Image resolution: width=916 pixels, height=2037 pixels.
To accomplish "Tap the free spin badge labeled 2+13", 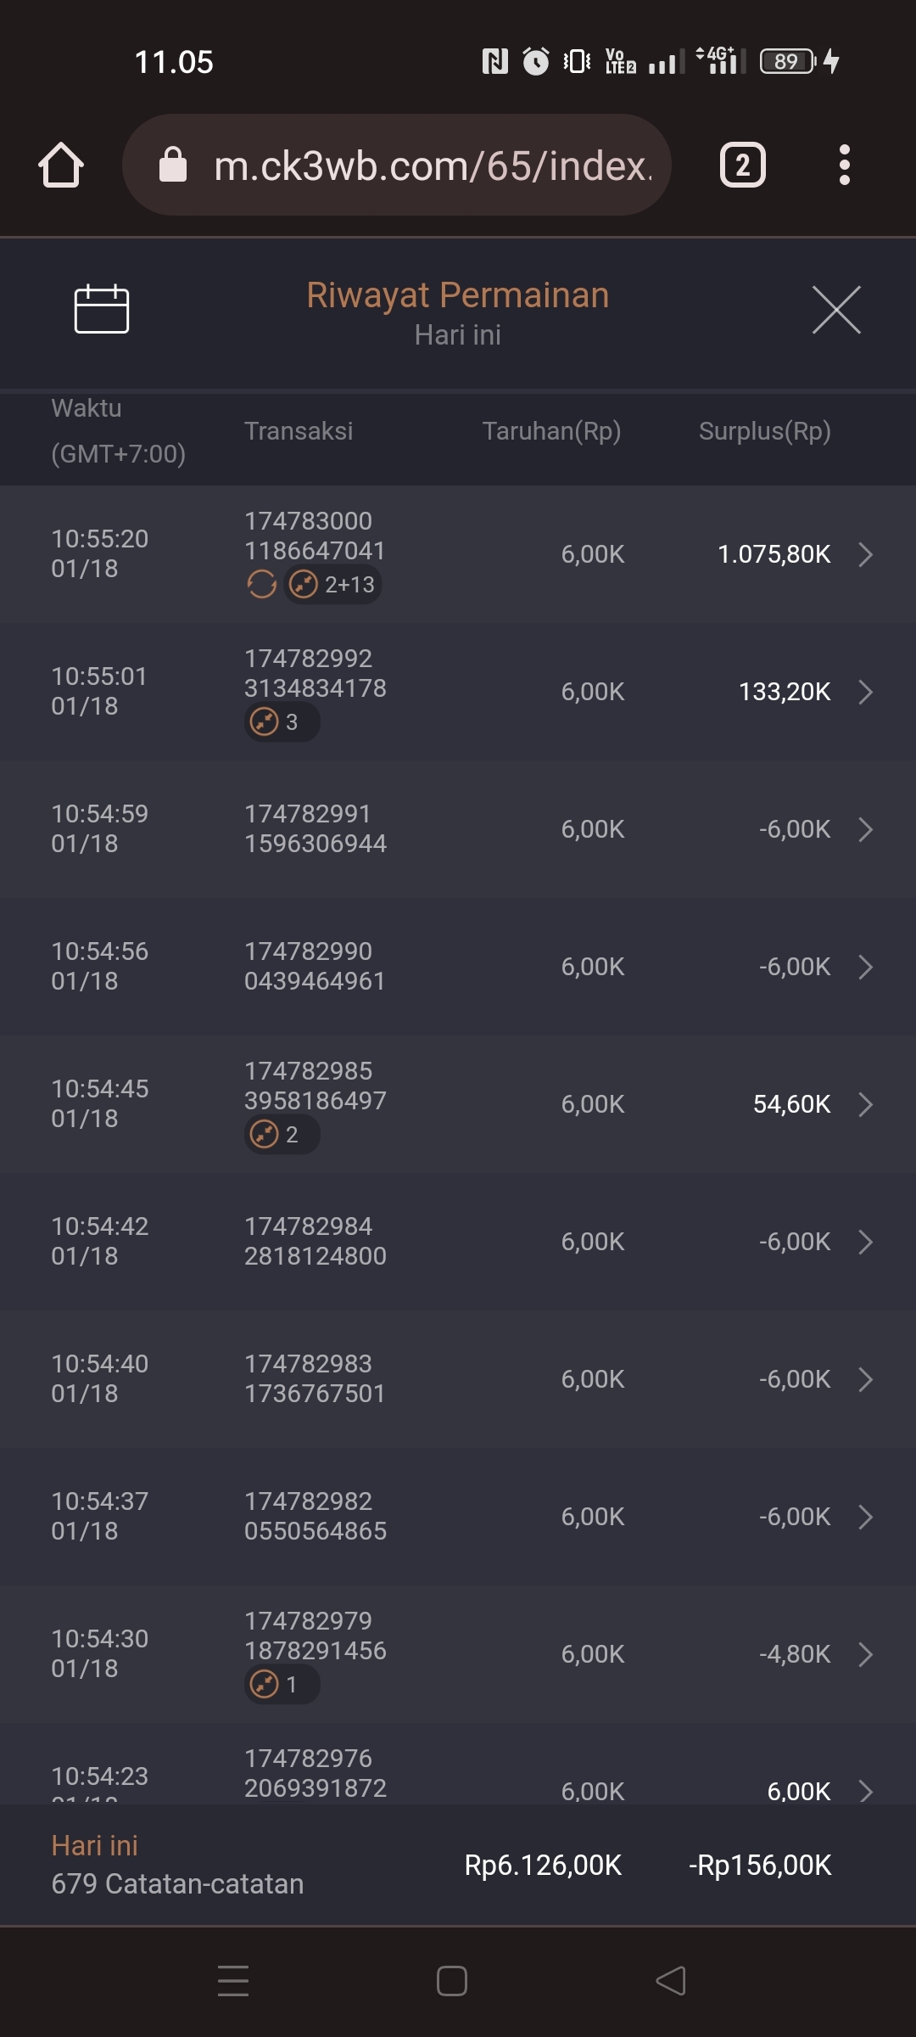I will [x=332, y=585].
